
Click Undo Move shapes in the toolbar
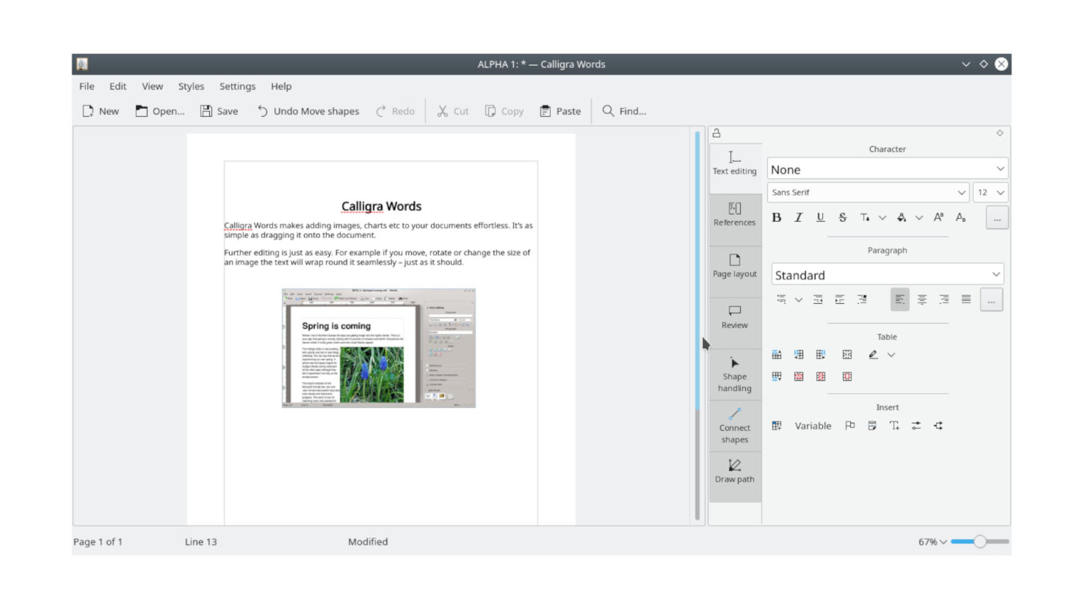coord(308,110)
